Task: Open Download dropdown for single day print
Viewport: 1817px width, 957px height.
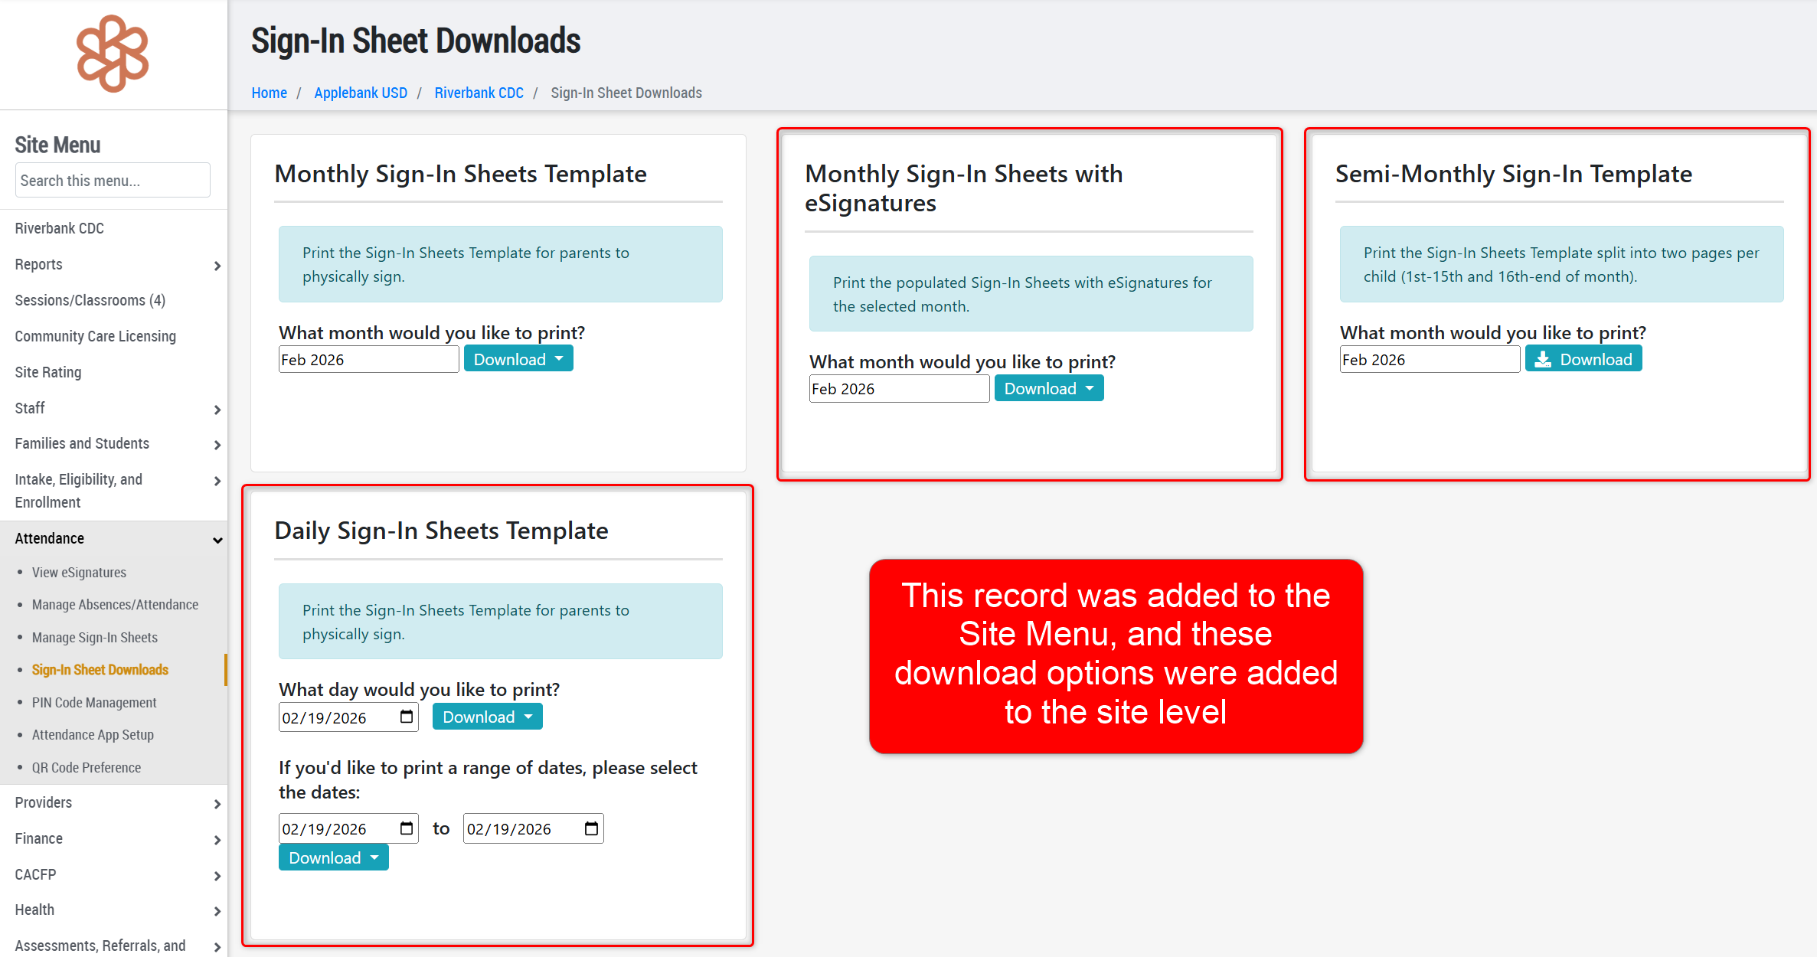Action: (487, 717)
